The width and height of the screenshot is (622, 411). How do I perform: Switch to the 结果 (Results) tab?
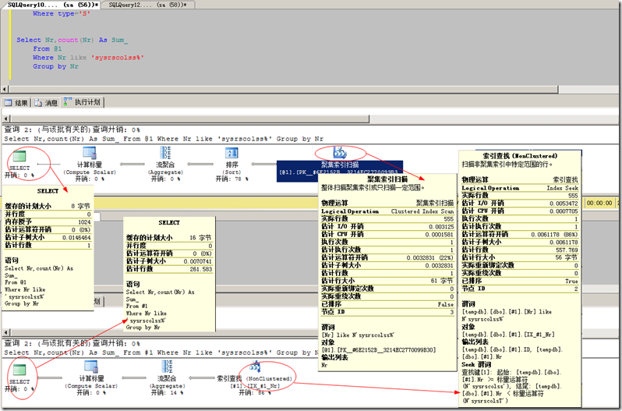coord(17,102)
